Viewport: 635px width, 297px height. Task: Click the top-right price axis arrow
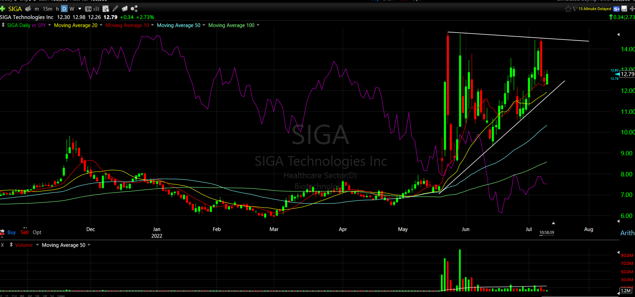(x=618, y=35)
